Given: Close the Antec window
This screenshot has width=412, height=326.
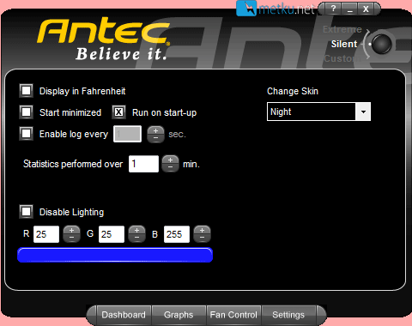Looking at the screenshot, I should (x=366, y=9).
